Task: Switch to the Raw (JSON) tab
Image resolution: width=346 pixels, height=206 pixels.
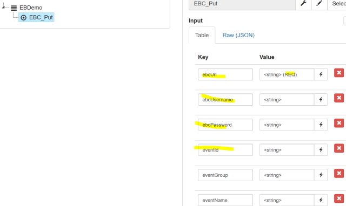Action: 238,35
